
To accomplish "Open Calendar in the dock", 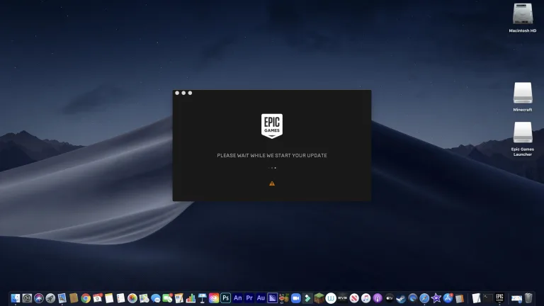I will coord(98,298).
